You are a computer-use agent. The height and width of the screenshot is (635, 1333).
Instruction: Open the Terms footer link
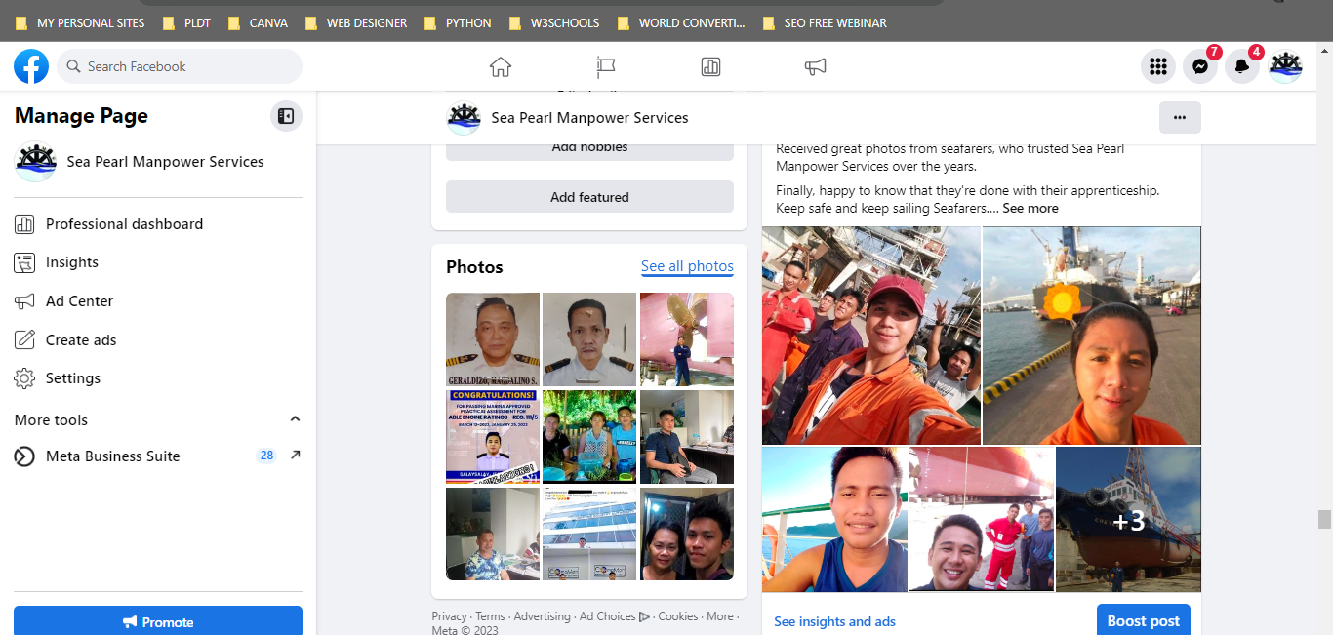click(490, 616)
